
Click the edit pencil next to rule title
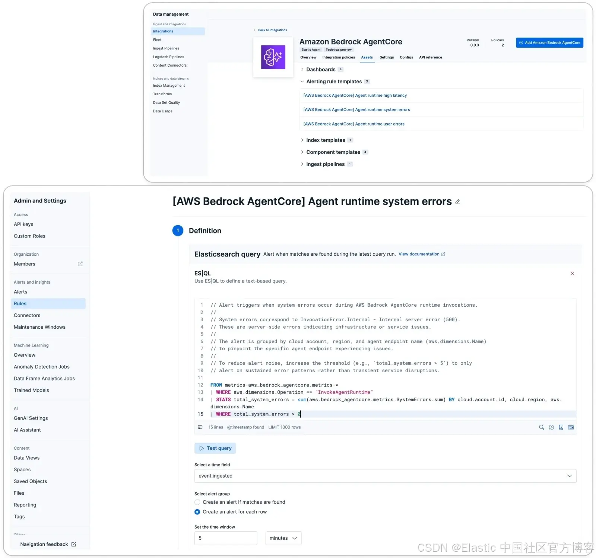click(457, 202)
